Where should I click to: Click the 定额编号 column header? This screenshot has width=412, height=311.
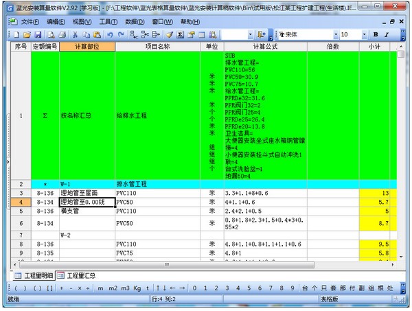pos(45,47)
